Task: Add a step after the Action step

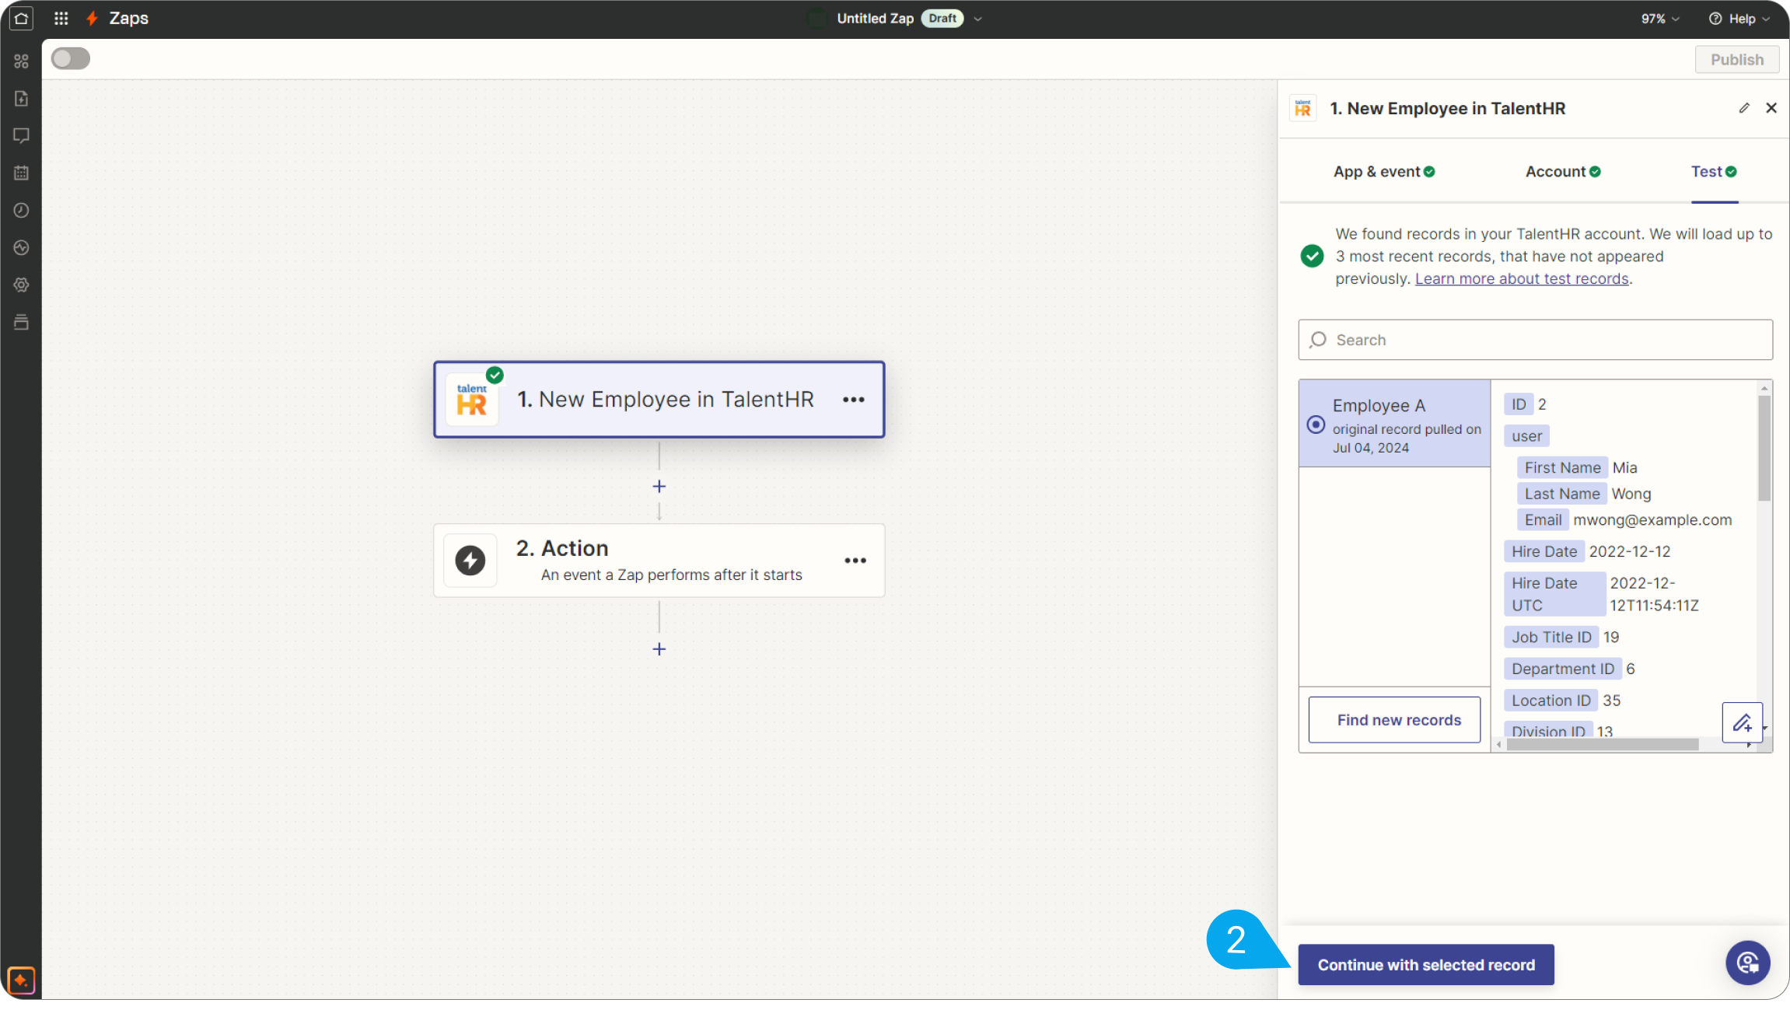Action: (659, 649)
